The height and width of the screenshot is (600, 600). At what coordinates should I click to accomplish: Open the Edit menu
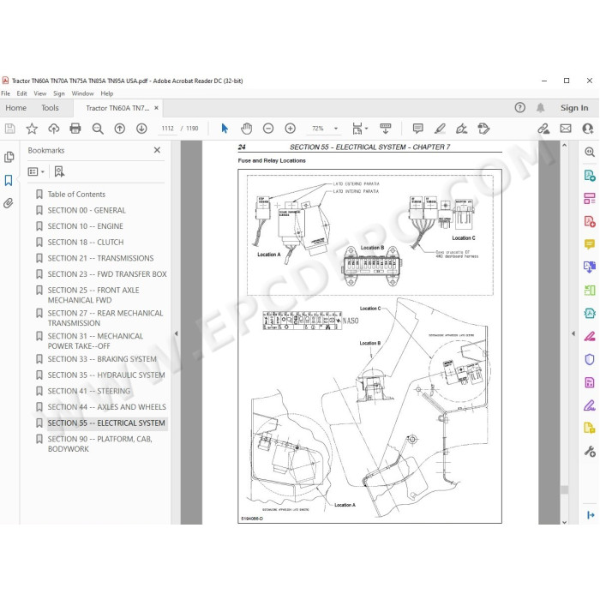pos(21,93)
